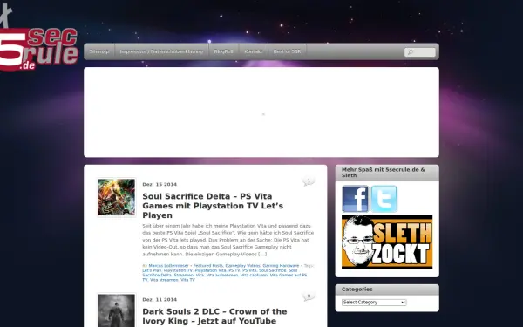
Task: Open the Streamen tag link
Action: (x=183, y=275)
